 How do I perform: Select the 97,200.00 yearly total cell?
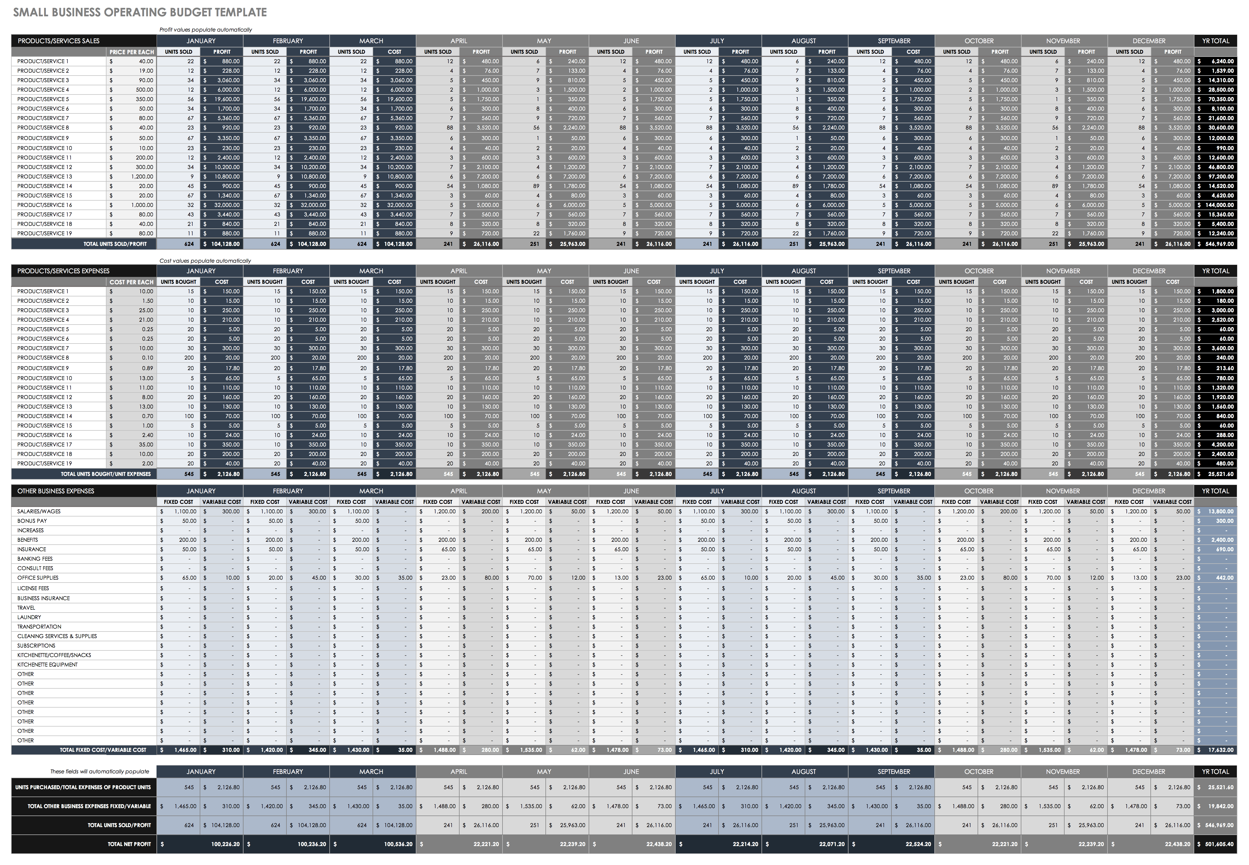point(1215,177)
